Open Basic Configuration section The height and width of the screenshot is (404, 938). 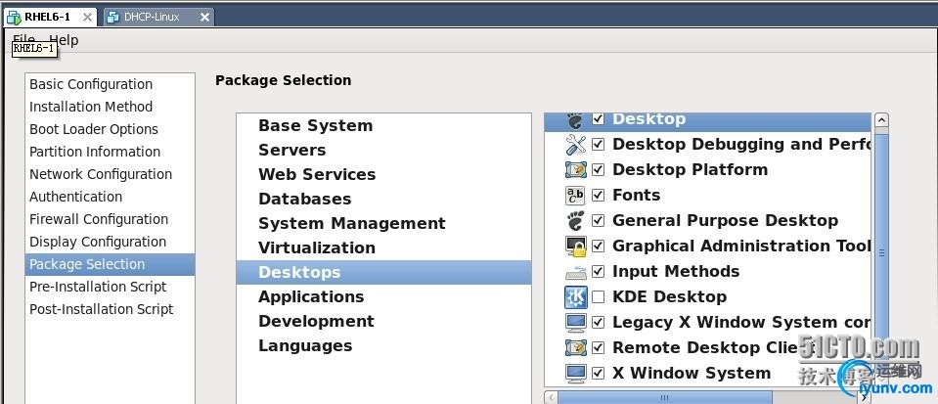pos(111,84)
